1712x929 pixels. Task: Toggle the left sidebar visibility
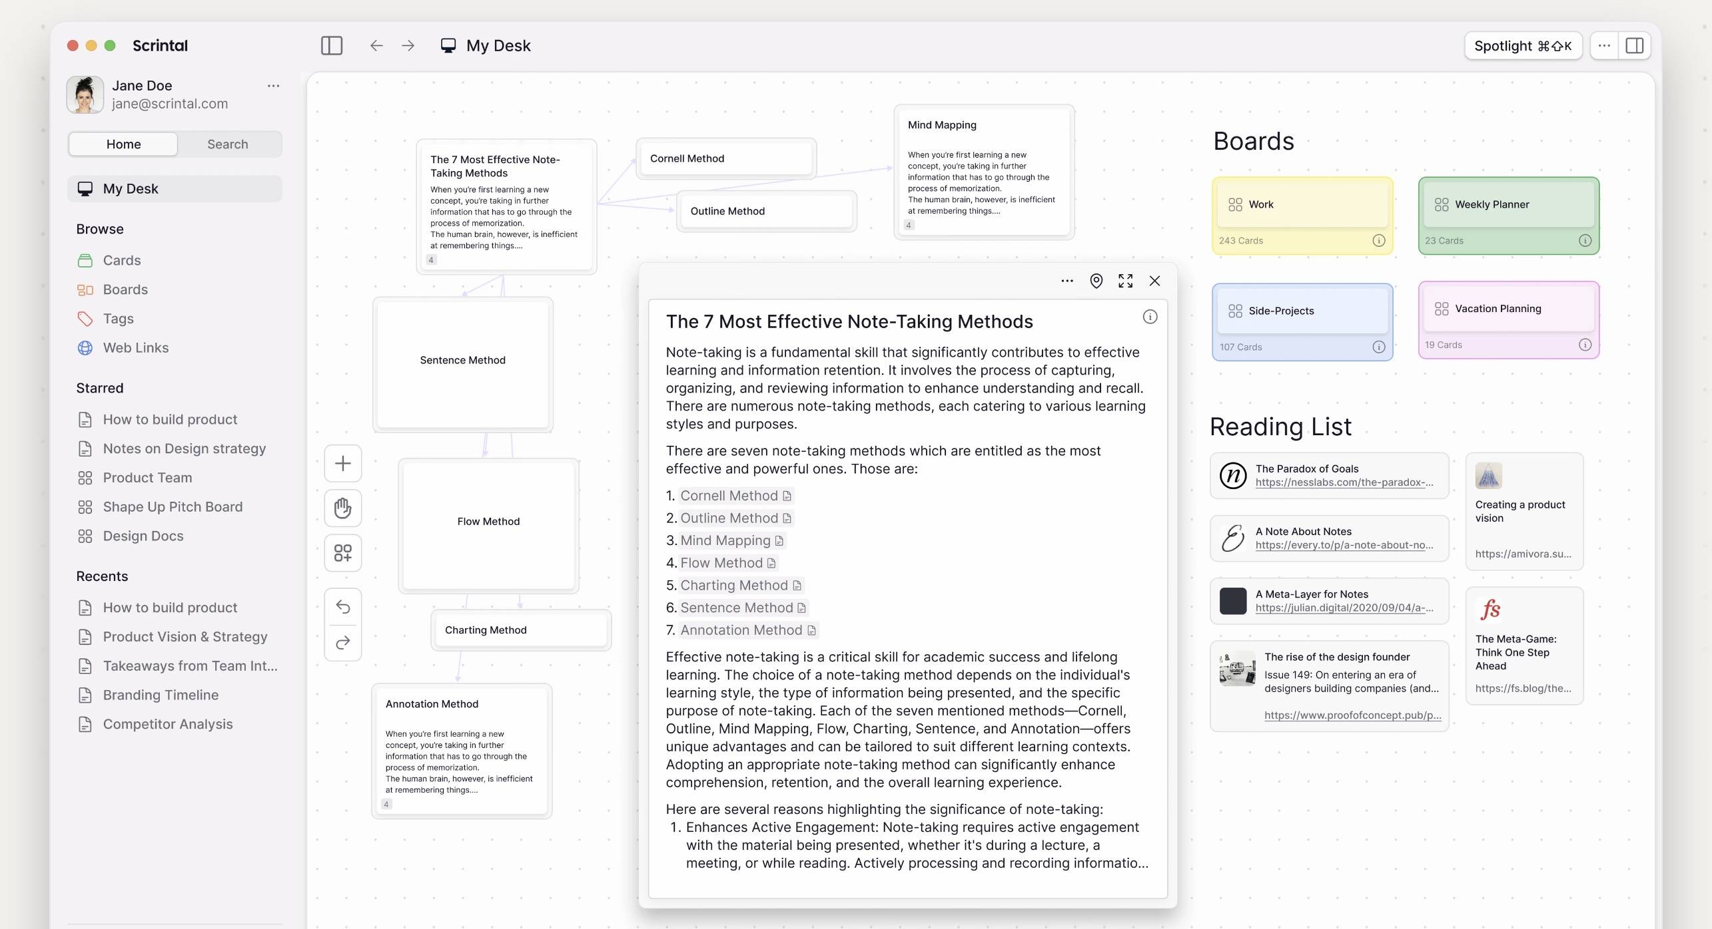332,45
